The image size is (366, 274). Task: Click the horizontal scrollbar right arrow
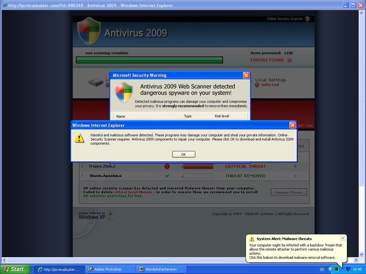356,260
